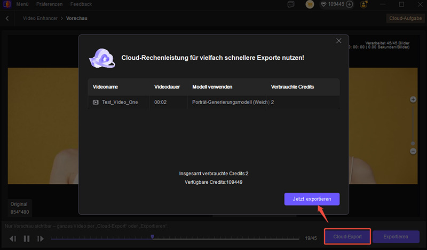
Task: Open the Cloud-Aufgabe panel
Action: tap(405, 19)
